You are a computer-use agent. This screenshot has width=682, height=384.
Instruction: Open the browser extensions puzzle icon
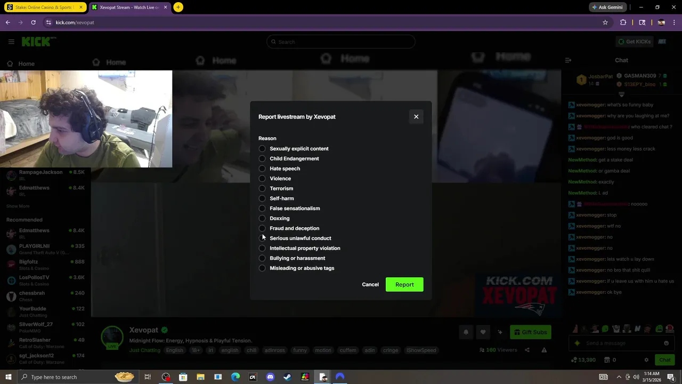pyautogui.click(x=623, y=22)
